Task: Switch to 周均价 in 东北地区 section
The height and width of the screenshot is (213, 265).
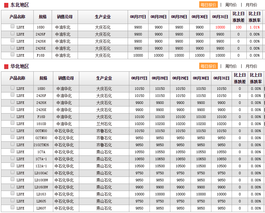Action: pos(231,5)
